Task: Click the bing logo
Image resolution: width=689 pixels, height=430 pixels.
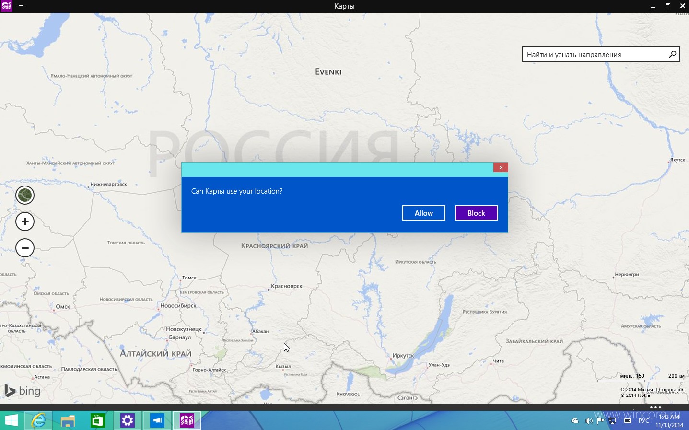Action: click(x=23, y=391)
